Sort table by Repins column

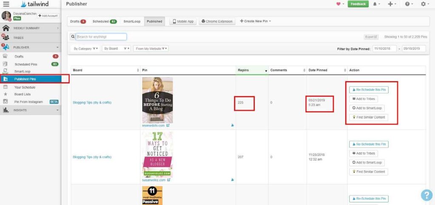pyautogui.click(x=252, y=70)
